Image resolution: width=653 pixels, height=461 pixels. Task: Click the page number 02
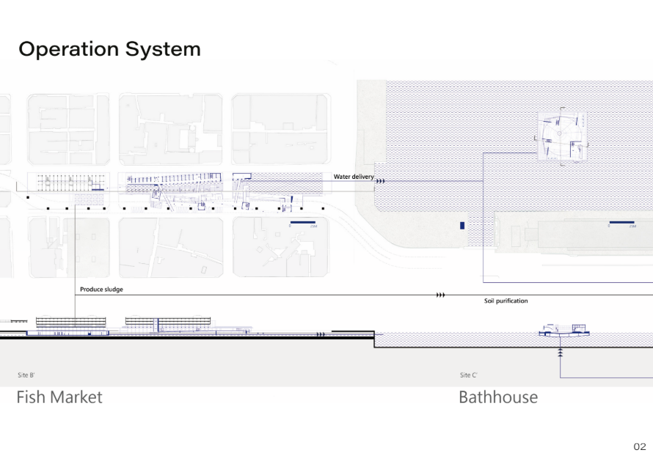pos(639,446)
